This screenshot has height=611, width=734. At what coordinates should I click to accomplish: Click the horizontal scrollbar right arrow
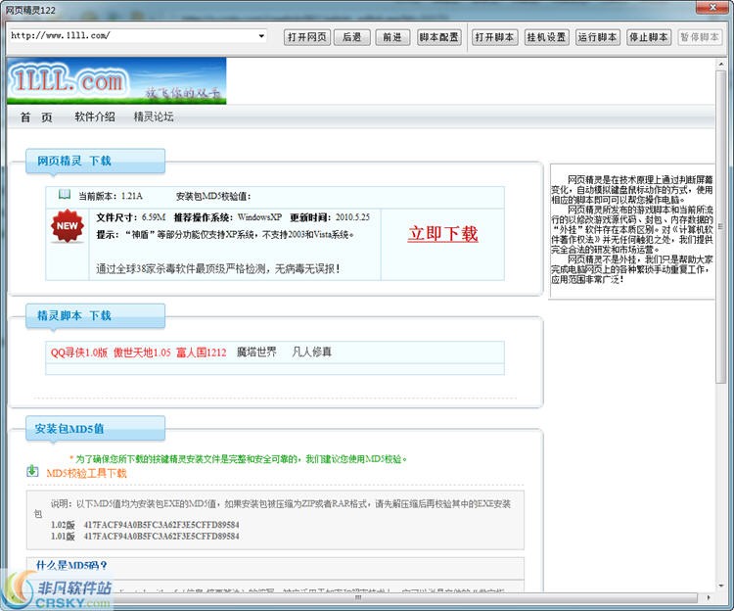[x=709, y=598]
